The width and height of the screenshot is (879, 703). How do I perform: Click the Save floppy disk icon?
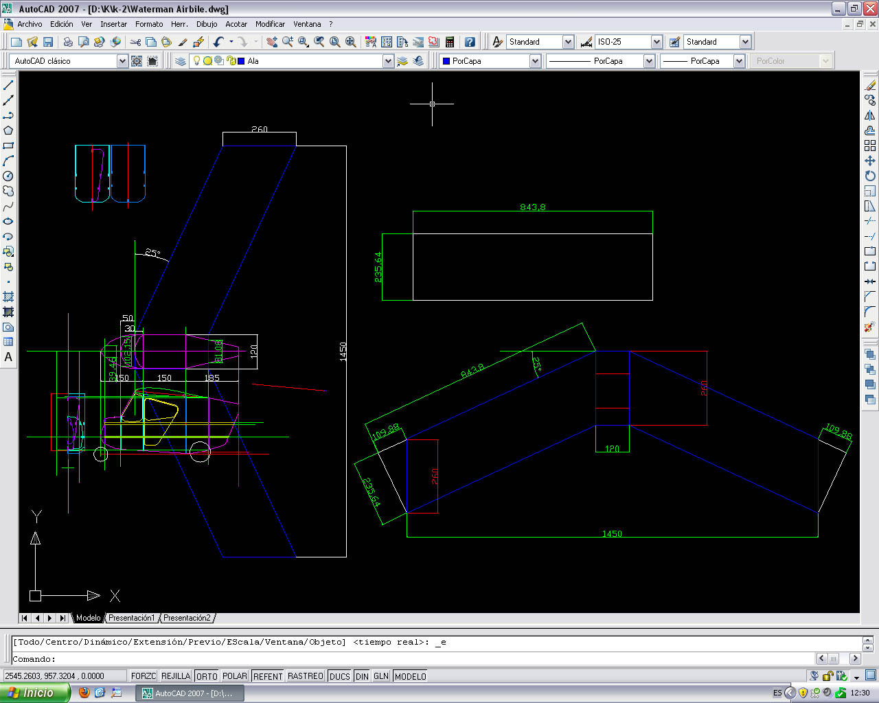click(x=48, y=42)
